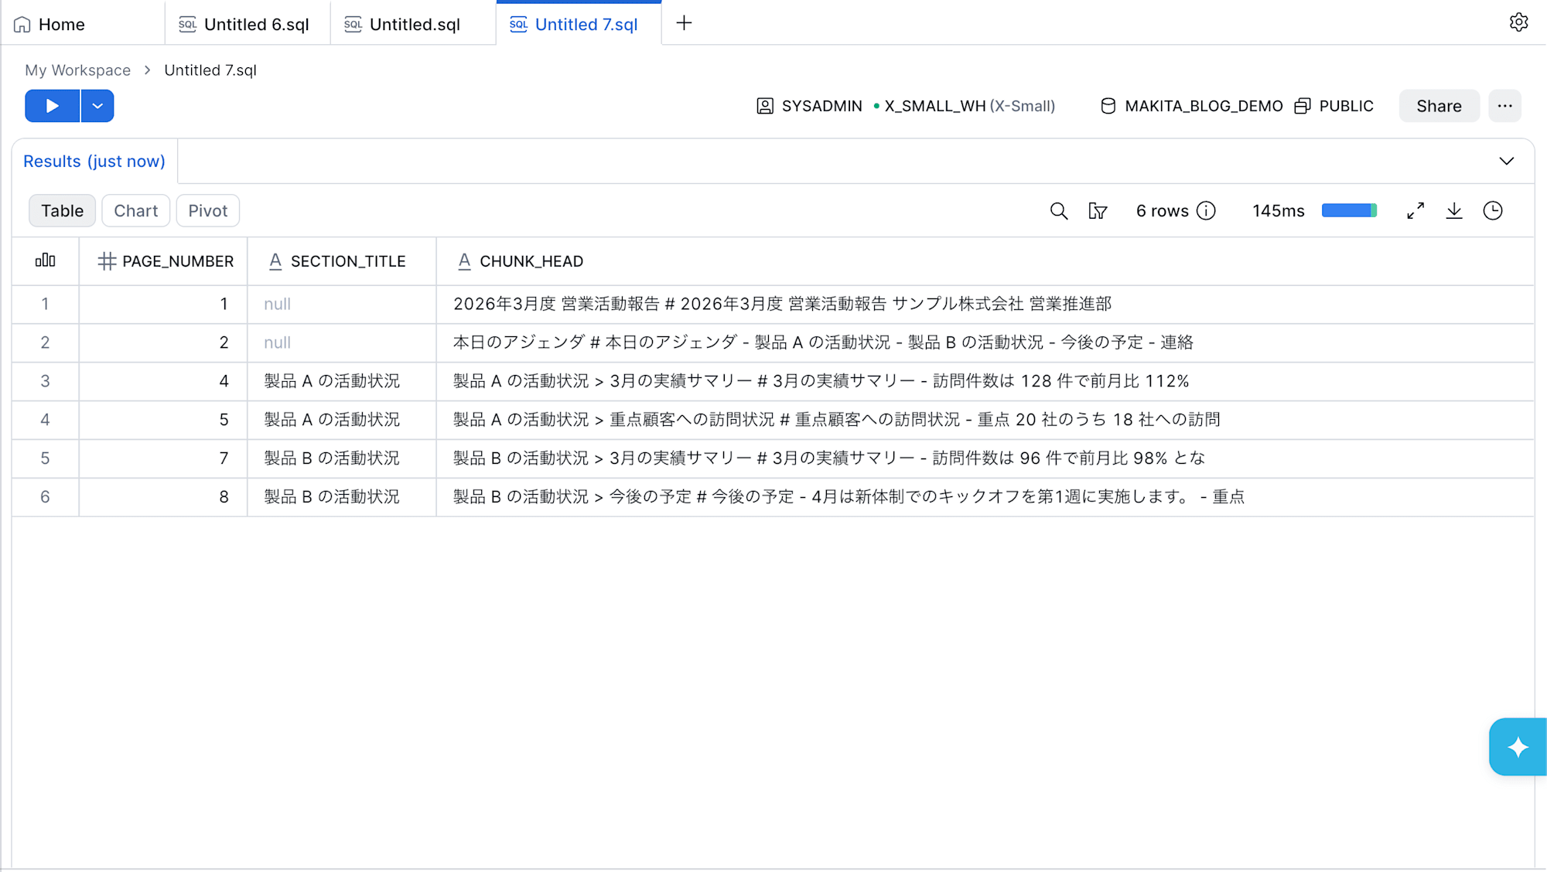
Task: Download the query results
Action: click(1454, 211)
